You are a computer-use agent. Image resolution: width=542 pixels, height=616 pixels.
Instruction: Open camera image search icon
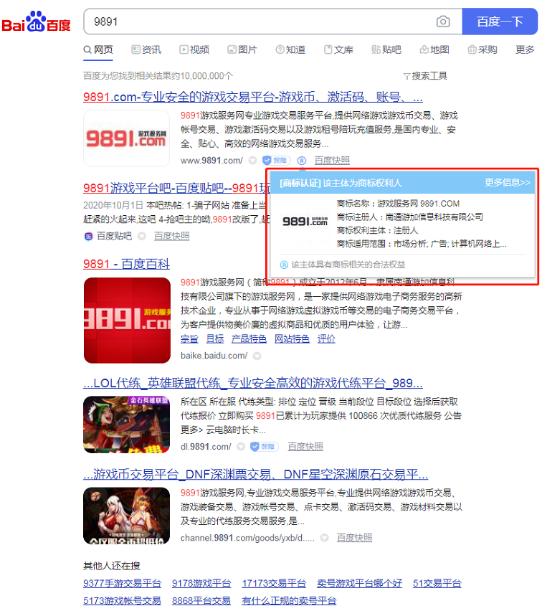pos(443,22)
